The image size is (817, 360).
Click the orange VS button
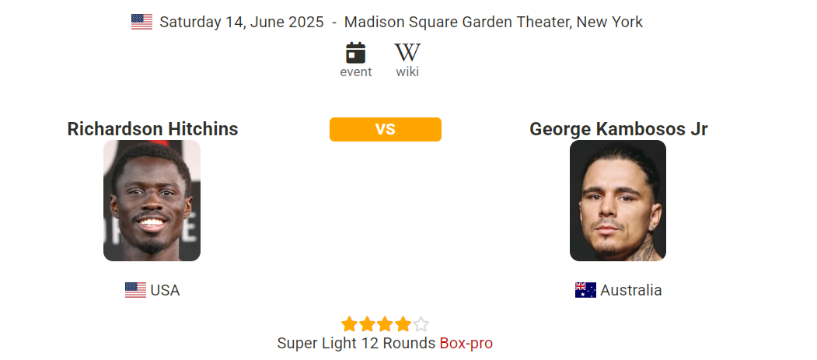[385, 129]
